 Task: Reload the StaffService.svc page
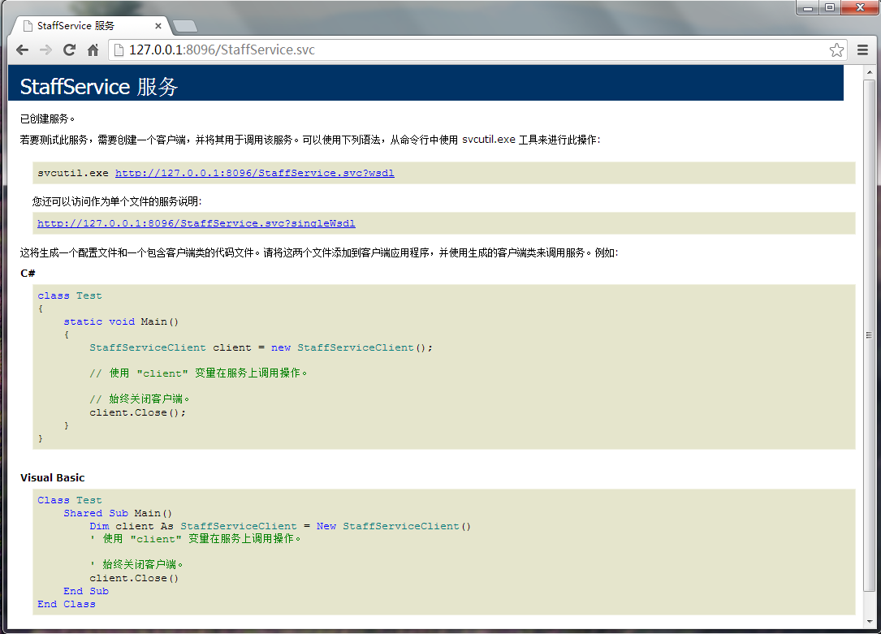tap(70, 50)
